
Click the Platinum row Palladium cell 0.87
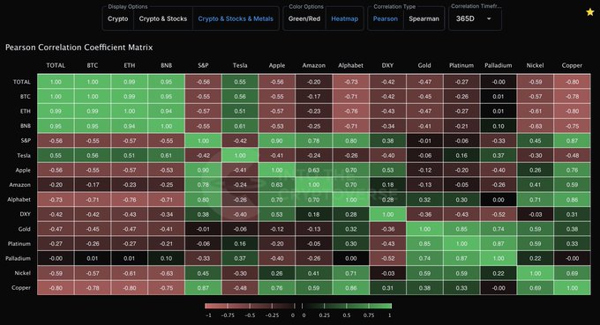pos(499,244)
